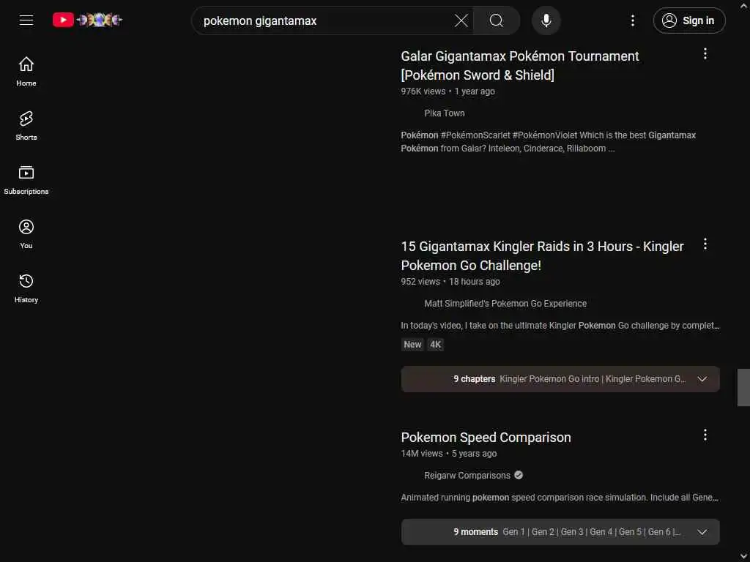Go to YouTube home via logo
Image resolution: width=750 pixels, height=562 pixels.
click(x=88, y=20)
